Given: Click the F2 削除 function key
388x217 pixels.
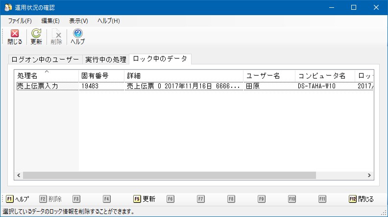Looking at the screenshot, I should 50,199.
